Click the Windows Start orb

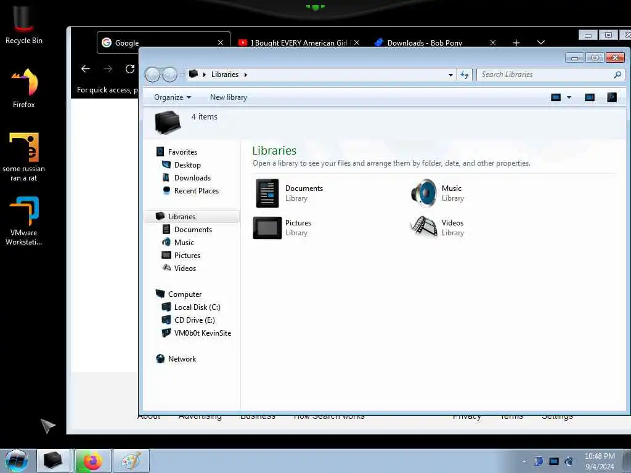[17, 461]
